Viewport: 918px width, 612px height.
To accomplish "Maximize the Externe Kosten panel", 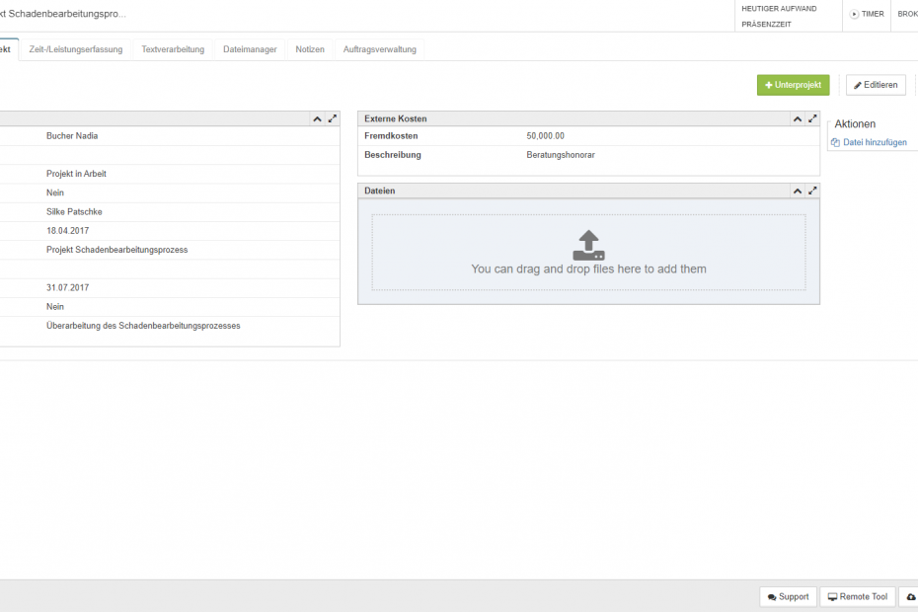I will click(812, 118).
